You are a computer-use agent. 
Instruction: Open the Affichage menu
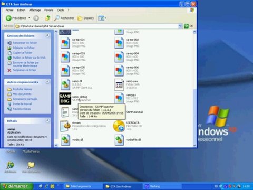pos(35,10)
